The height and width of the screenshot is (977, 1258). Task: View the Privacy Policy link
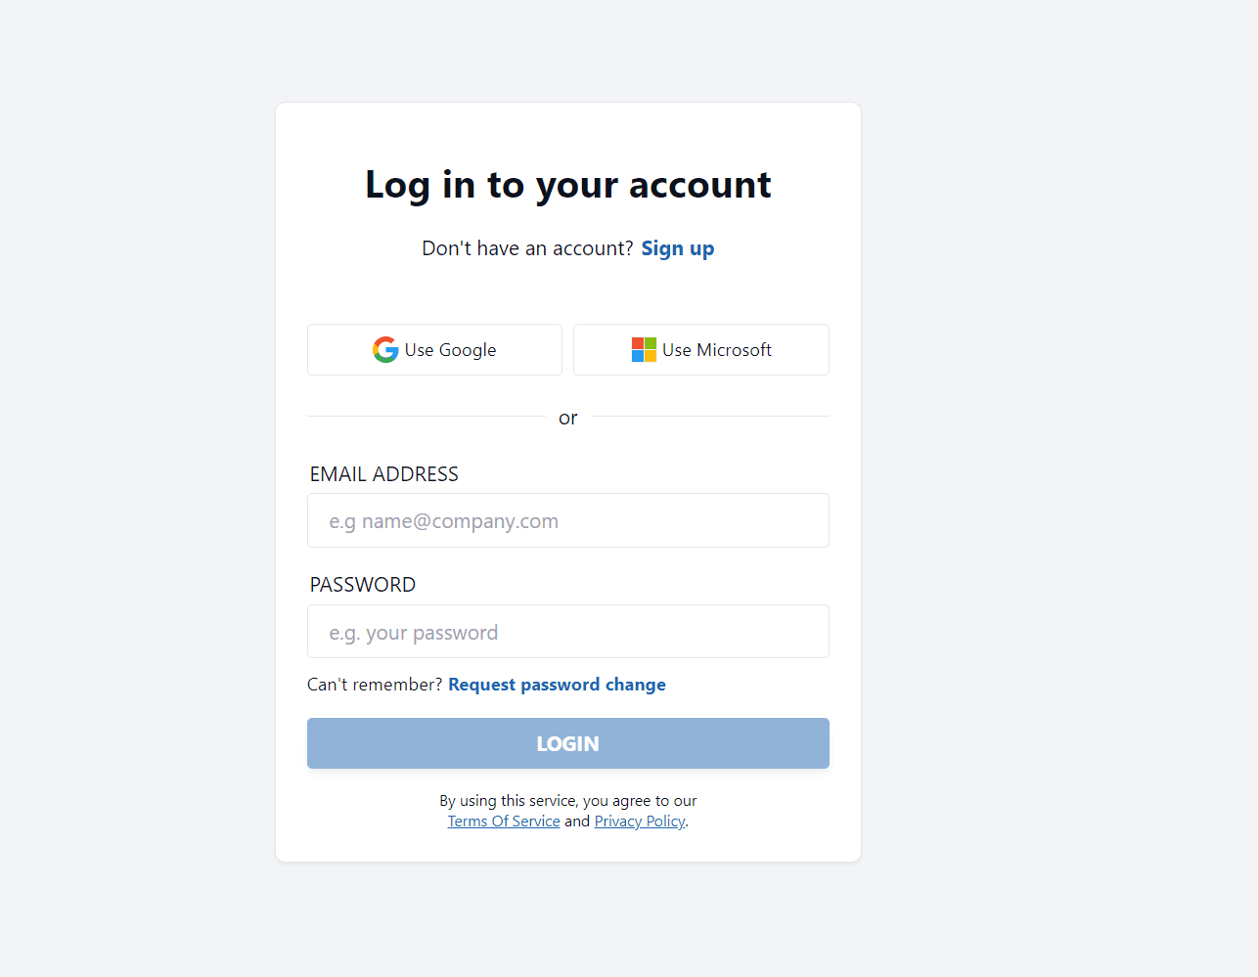pos(640,822)
